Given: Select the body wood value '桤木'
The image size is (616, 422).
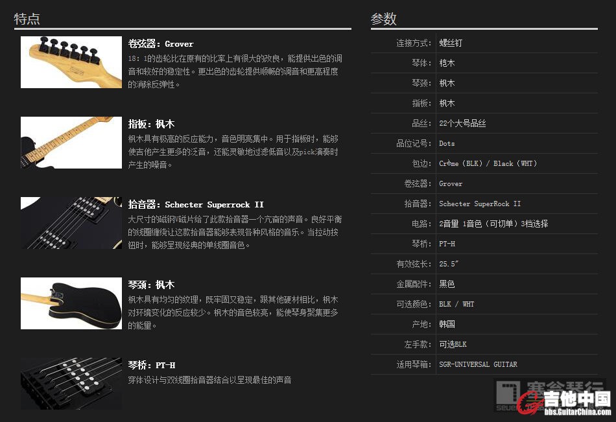Looking at the screenshot, I should tap(447, 63).
